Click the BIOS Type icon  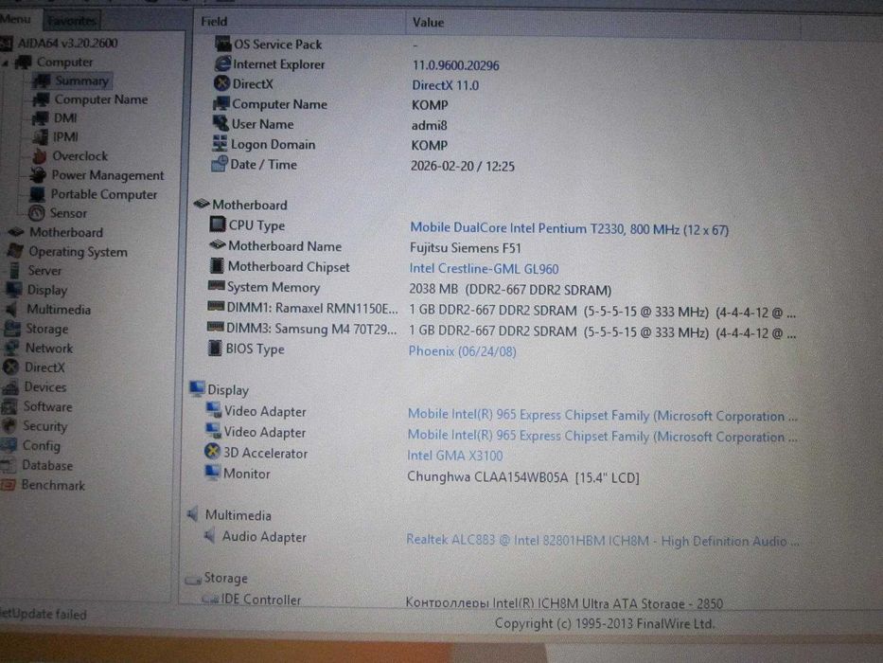click(x=215, y=348)
